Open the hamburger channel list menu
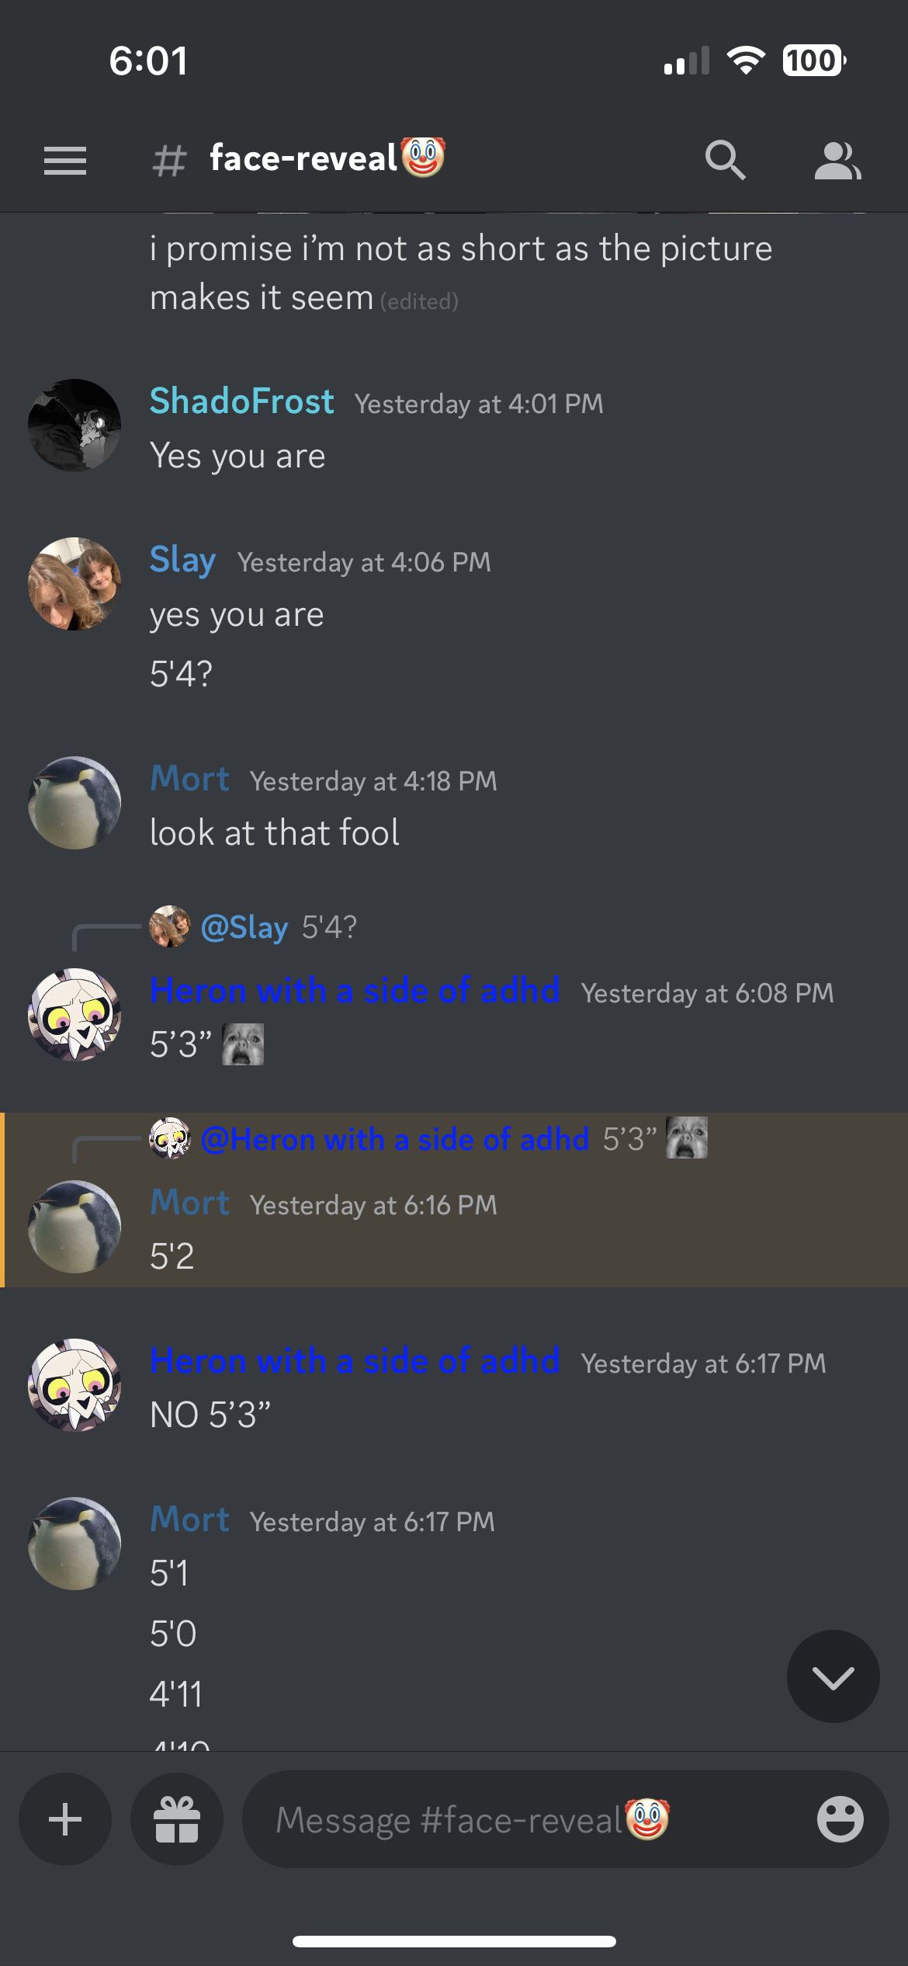 (x=65, y=161)
